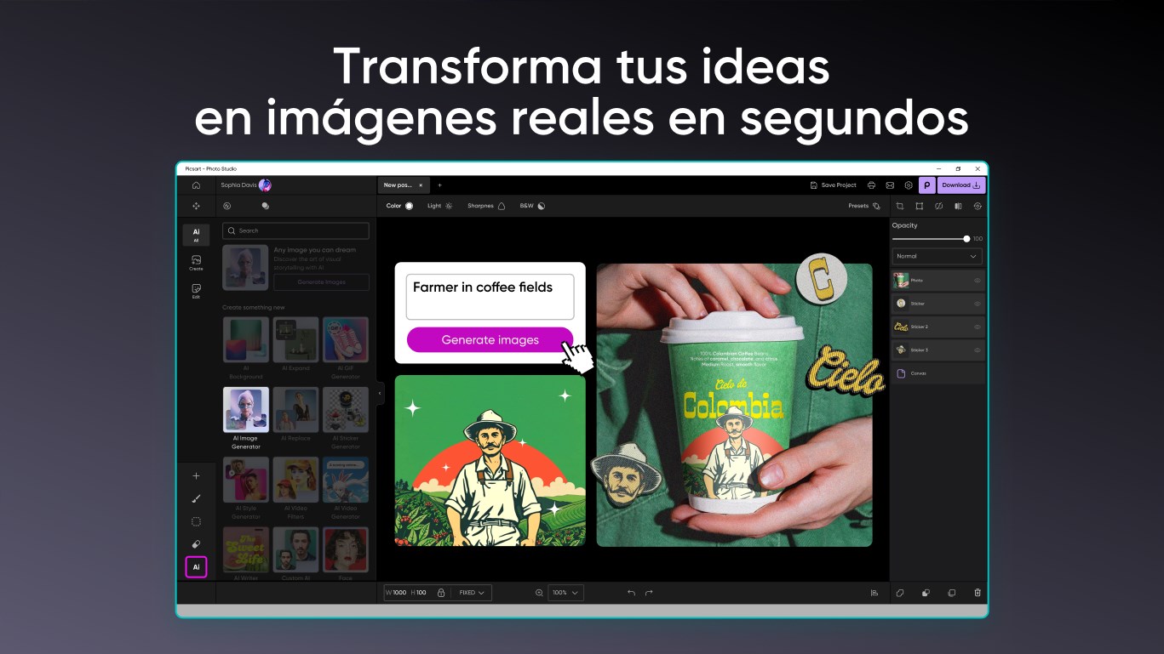Image resolution: width=1164 pixels, height=654 pixels.
Task: Open the Create section in sidebar
Action: point(196,263)
